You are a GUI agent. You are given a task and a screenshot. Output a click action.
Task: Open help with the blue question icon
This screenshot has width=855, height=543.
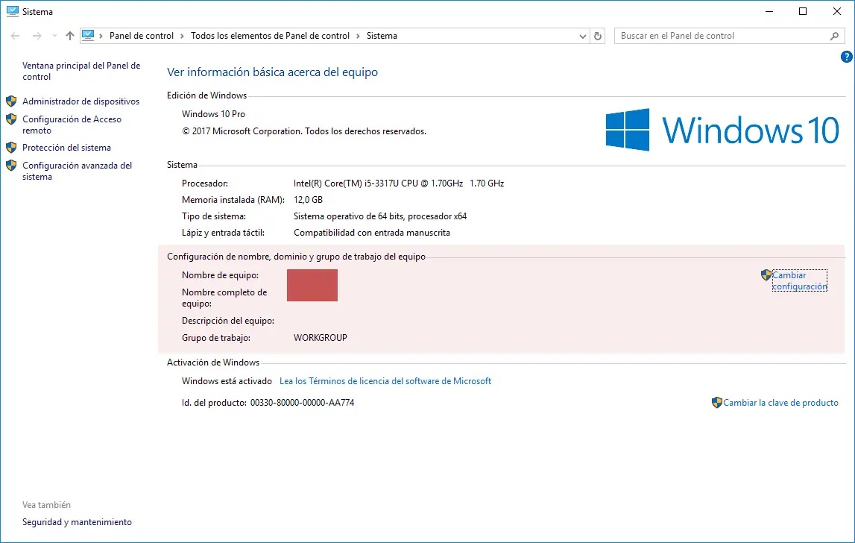846,56
